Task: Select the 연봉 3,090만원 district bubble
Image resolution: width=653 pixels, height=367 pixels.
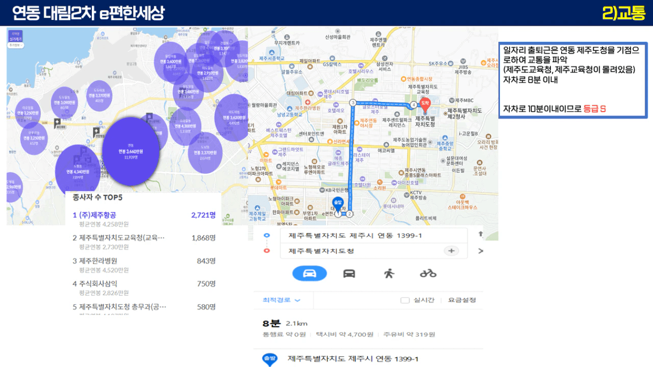Action: coord(64,104)
